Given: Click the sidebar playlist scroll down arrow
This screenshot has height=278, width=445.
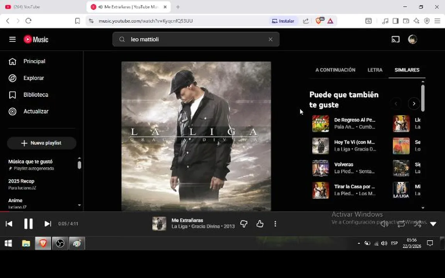Looking at the screenshot, I should tap(80, 205).
